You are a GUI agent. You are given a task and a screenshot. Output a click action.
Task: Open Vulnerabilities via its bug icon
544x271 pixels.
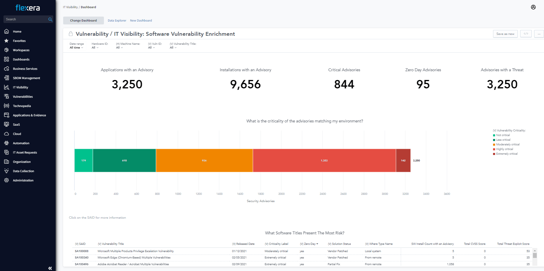pyautogui.click(x=6, y=97)
